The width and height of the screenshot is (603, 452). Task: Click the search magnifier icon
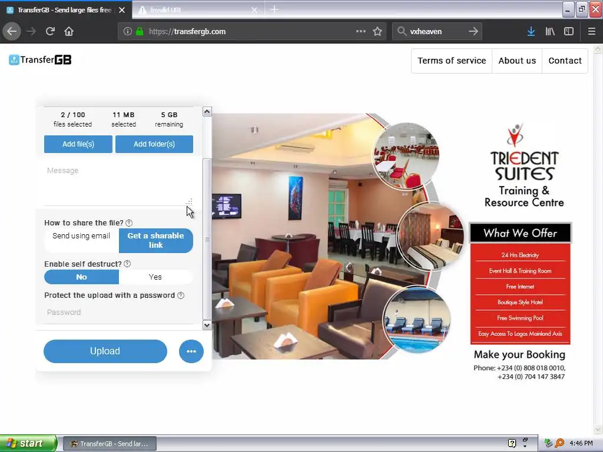402,31
